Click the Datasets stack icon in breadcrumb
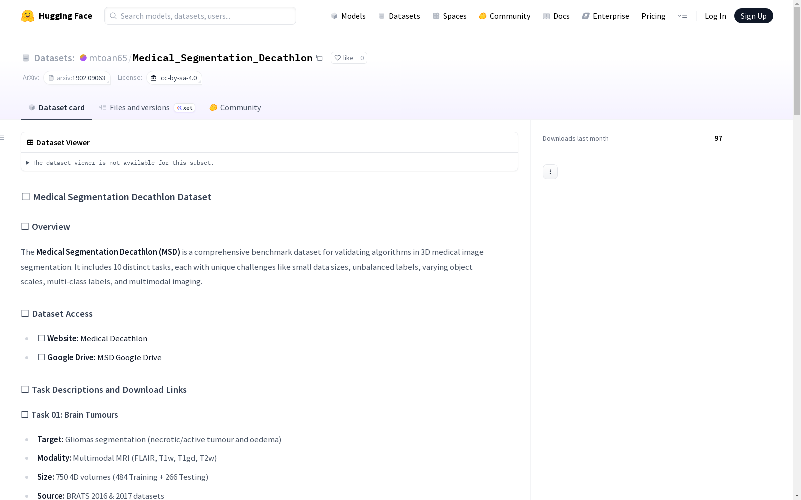 (x=26, y=58)
